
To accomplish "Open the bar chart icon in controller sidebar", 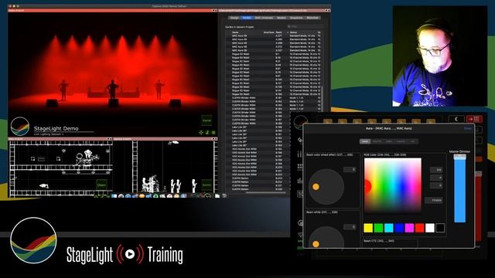I will tap(299, 181).
